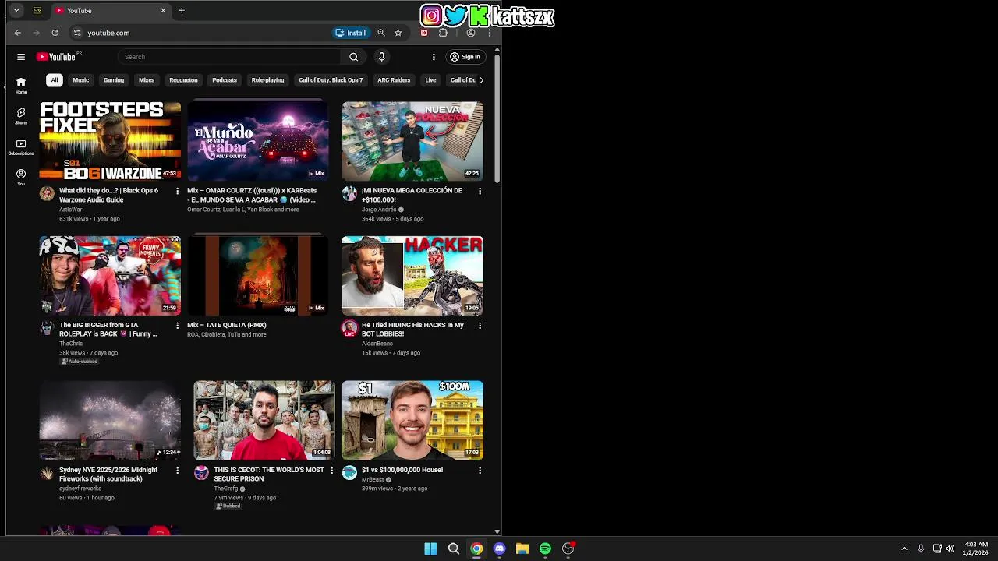Select the Reggaeton filter chip

[183, 80]
